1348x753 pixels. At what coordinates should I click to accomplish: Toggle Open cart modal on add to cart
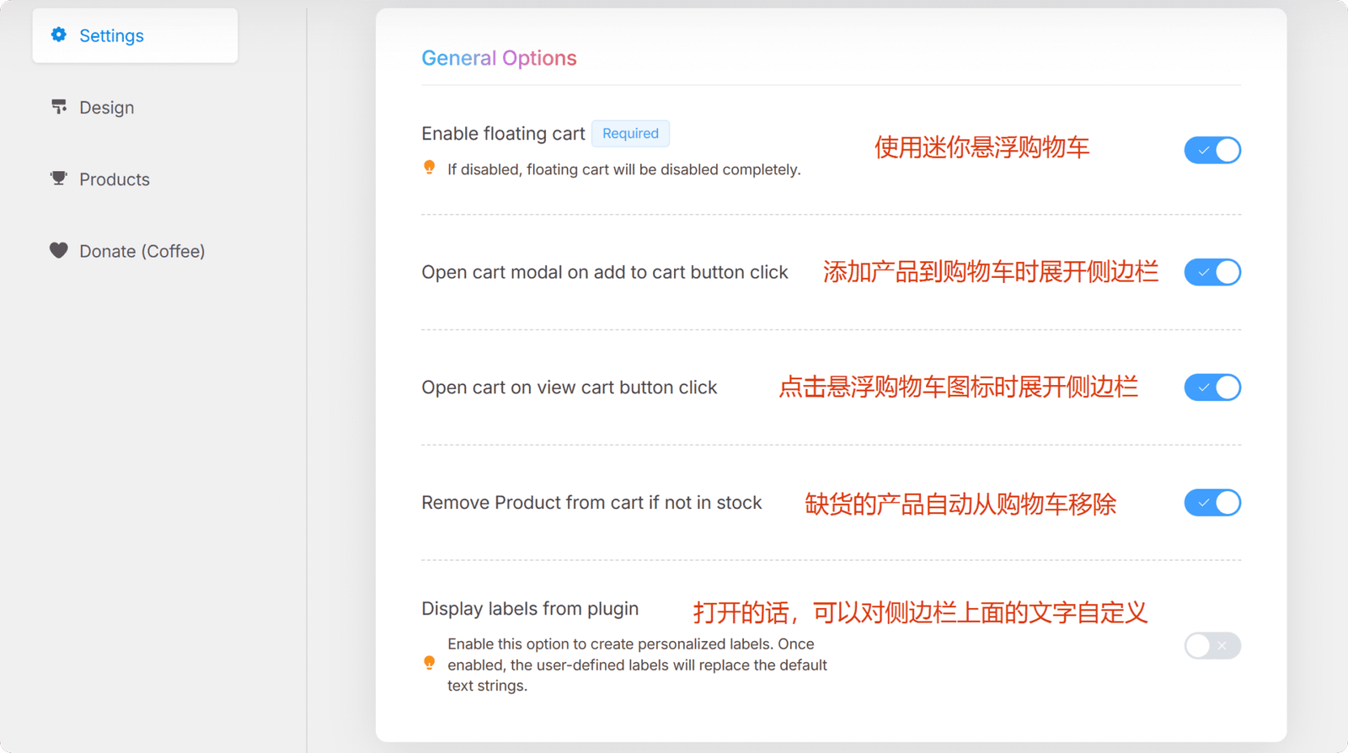pyautogui.click(x=1212, y=272)
